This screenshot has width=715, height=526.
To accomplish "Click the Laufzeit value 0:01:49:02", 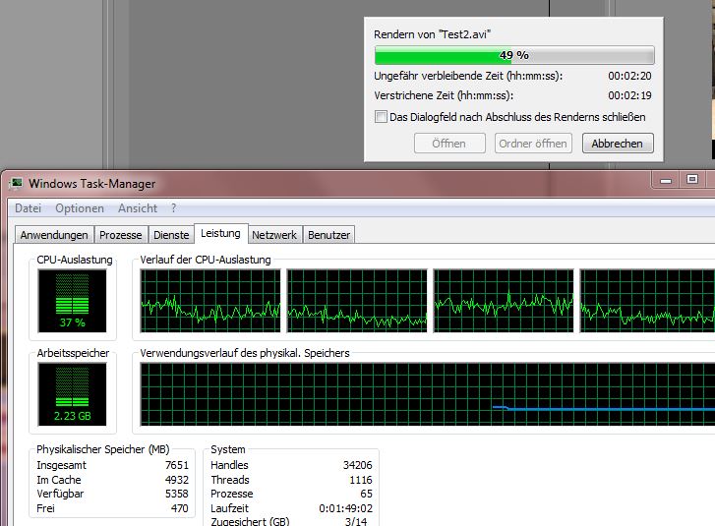I will [x=345, y=508].
